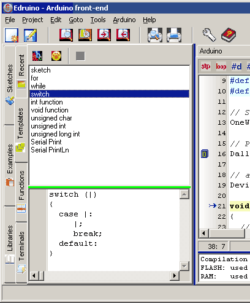Click the 'break;' line in template preview
Viewport: 250px width, 303px height.
88,234
